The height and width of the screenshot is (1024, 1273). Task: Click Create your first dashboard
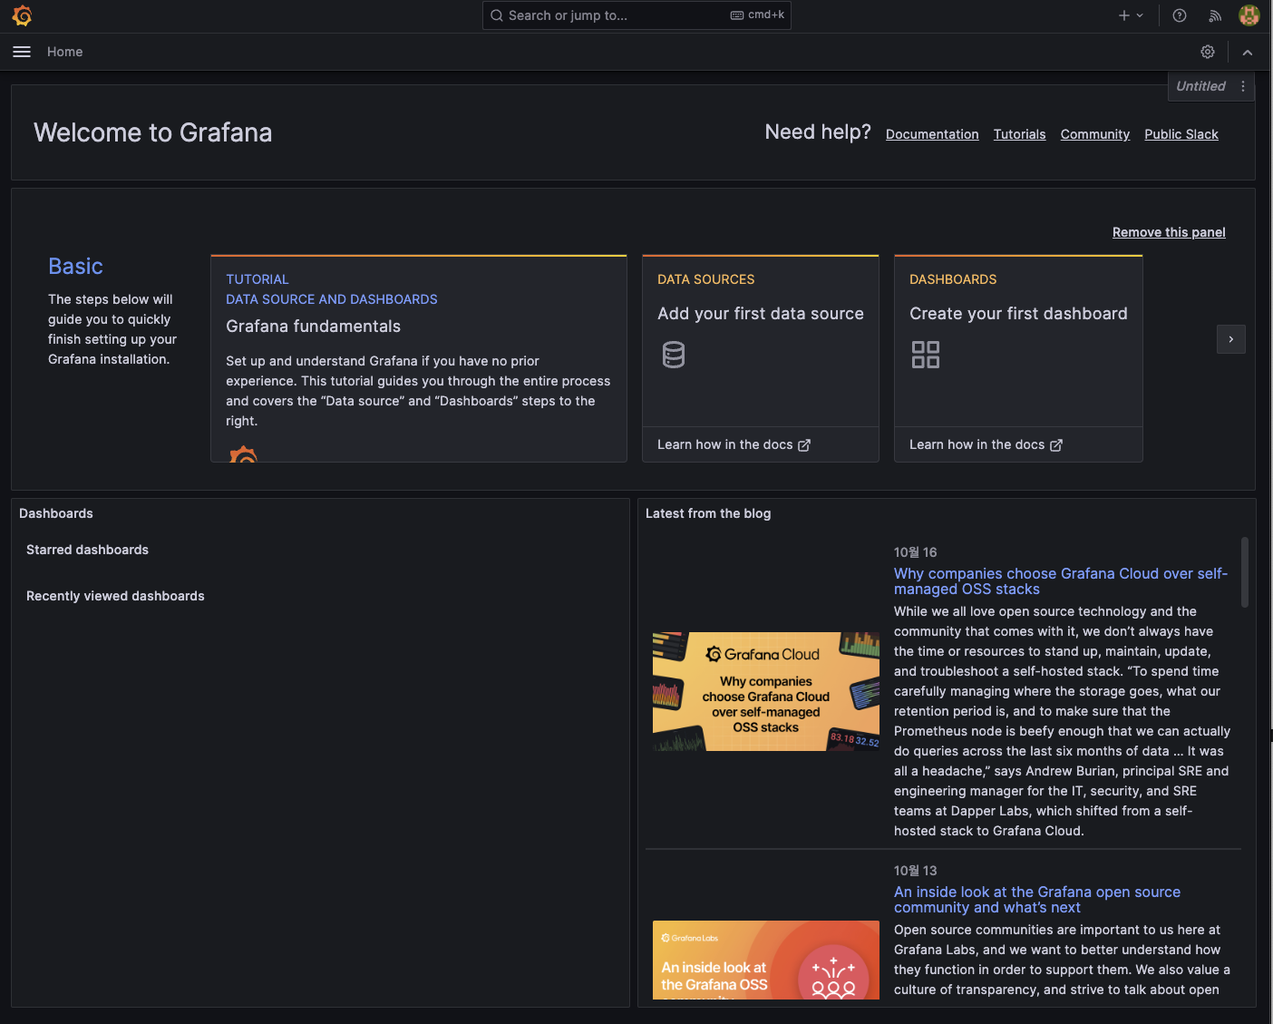pyautogui.click(x=1018, y=314)
